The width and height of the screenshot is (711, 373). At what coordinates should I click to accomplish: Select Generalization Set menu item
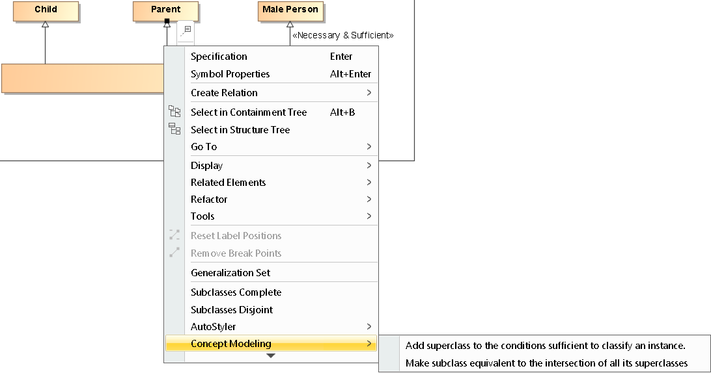[230, 273]
